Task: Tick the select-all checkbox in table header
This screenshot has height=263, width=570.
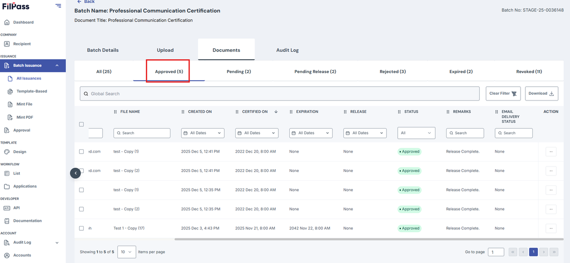Action: [81, 124]
